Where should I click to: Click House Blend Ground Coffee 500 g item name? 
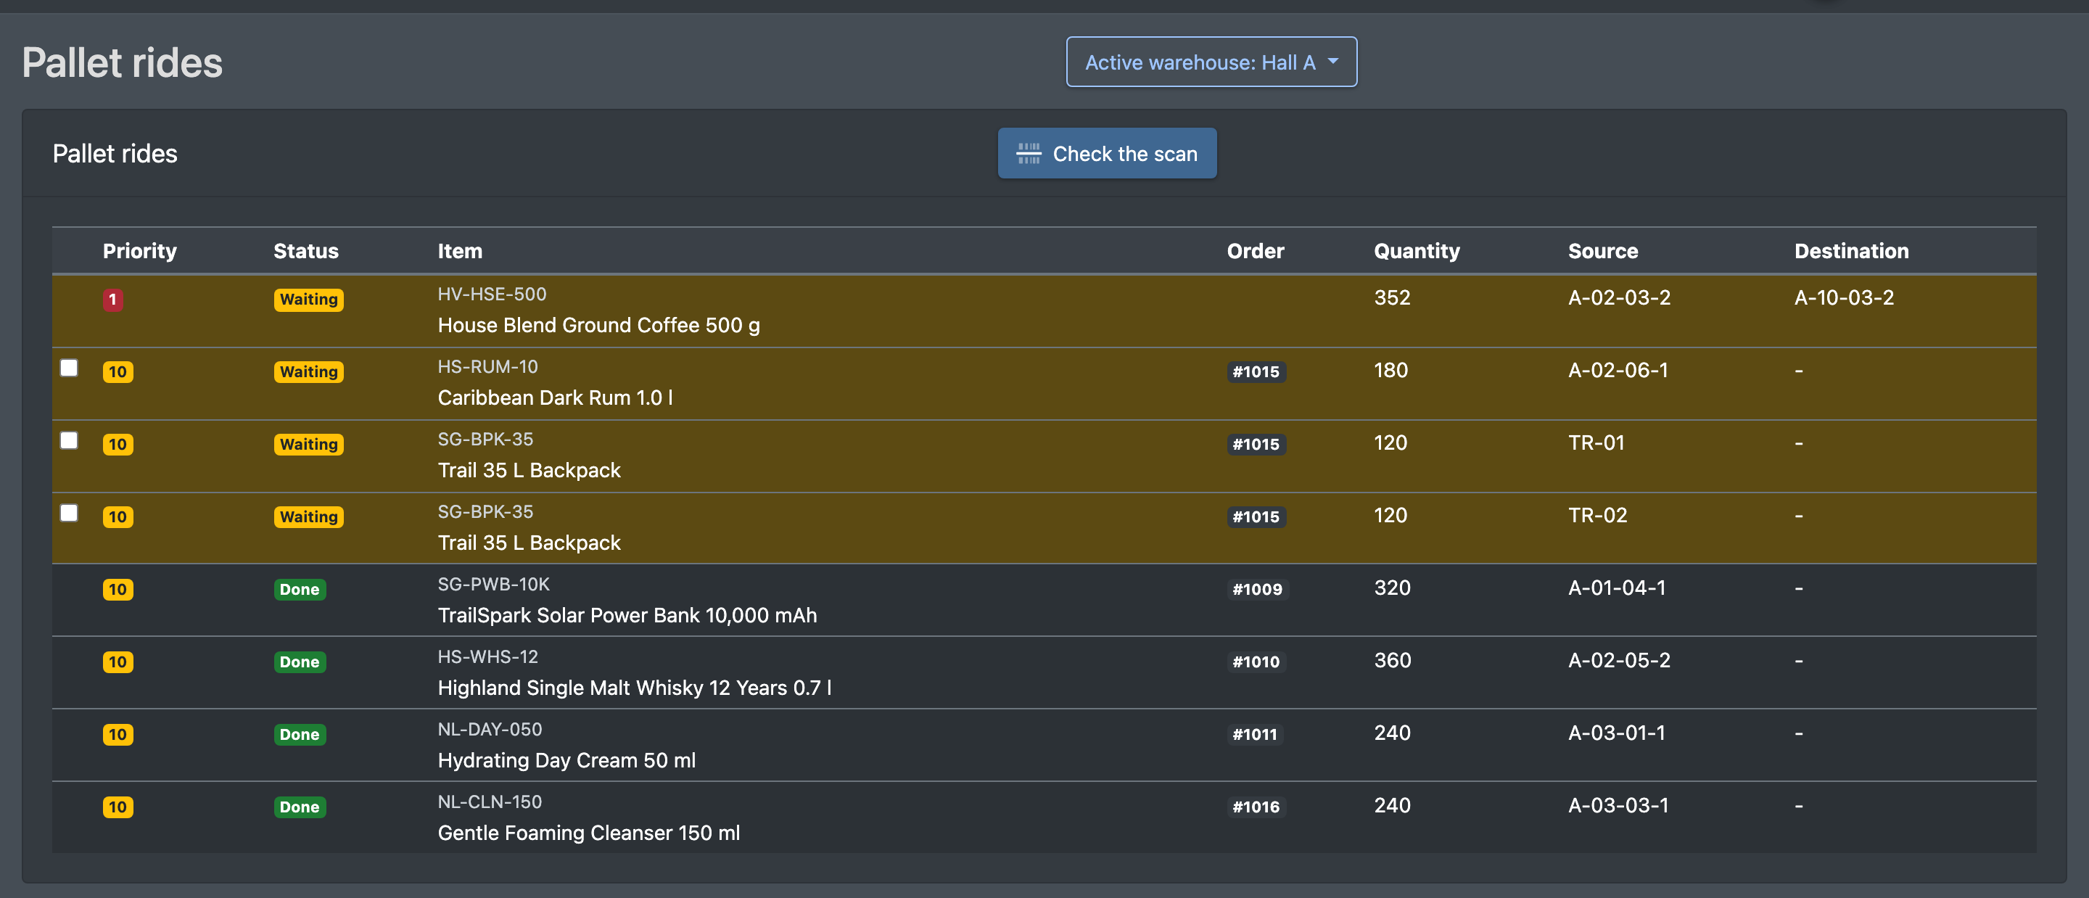598,325
